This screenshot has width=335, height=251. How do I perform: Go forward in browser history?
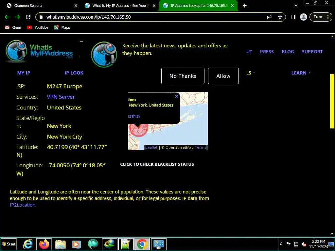[18, 17]
